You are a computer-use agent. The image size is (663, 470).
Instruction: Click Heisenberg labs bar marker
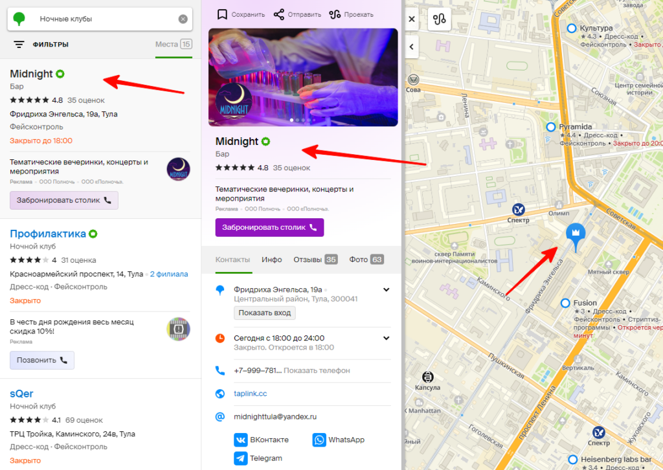click(572, 460)
